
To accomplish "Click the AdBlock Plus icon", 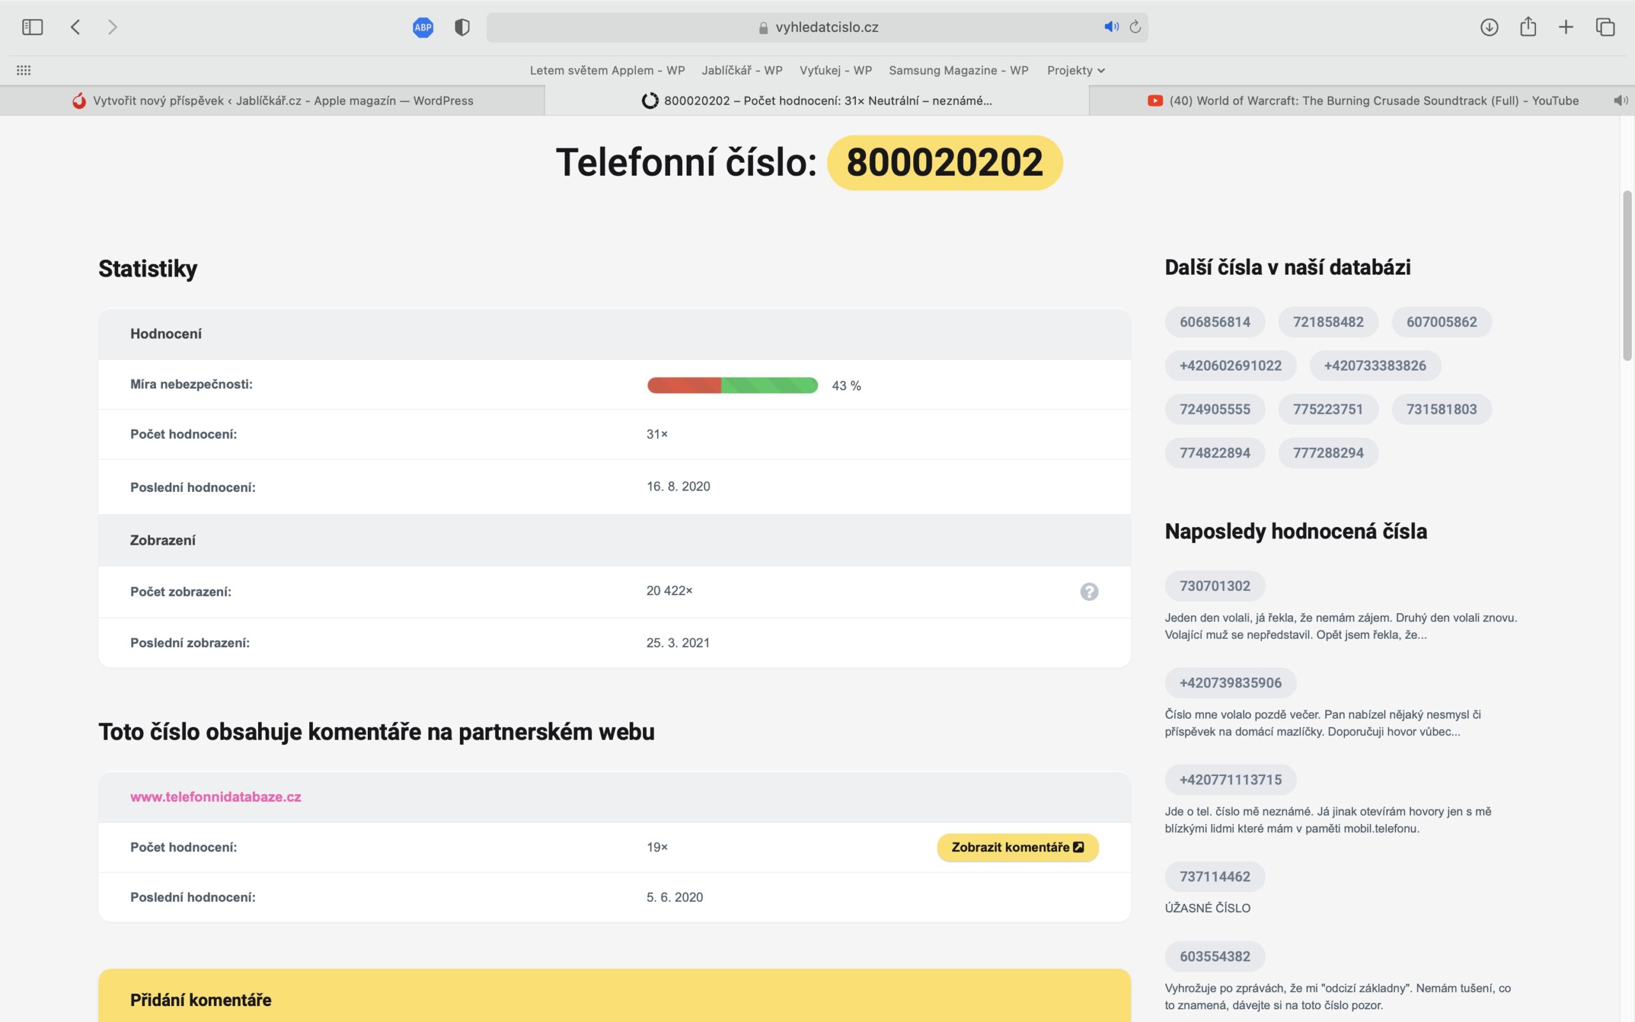I will [x=423, y=27].
